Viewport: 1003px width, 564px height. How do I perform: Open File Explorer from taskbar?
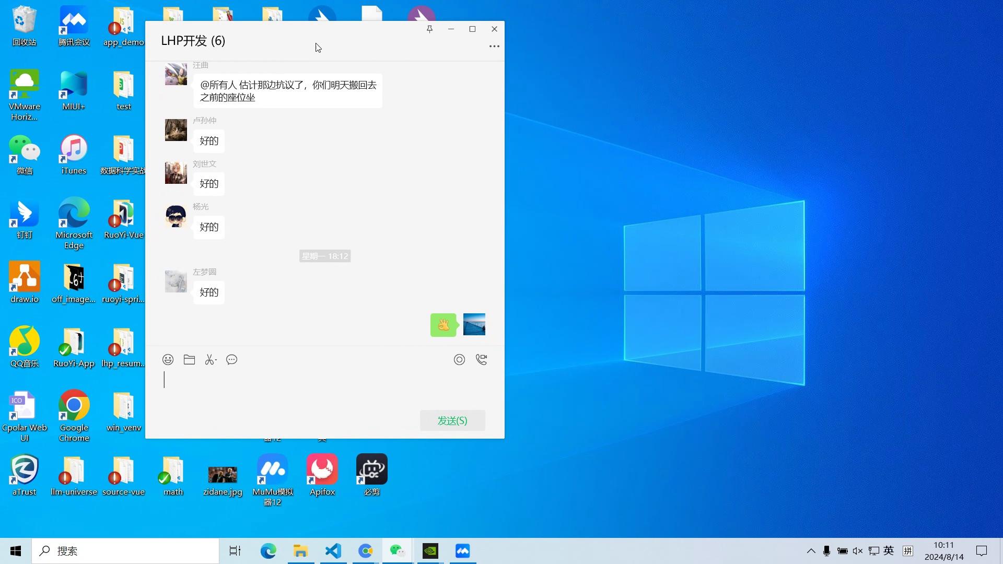pos(300,551)
